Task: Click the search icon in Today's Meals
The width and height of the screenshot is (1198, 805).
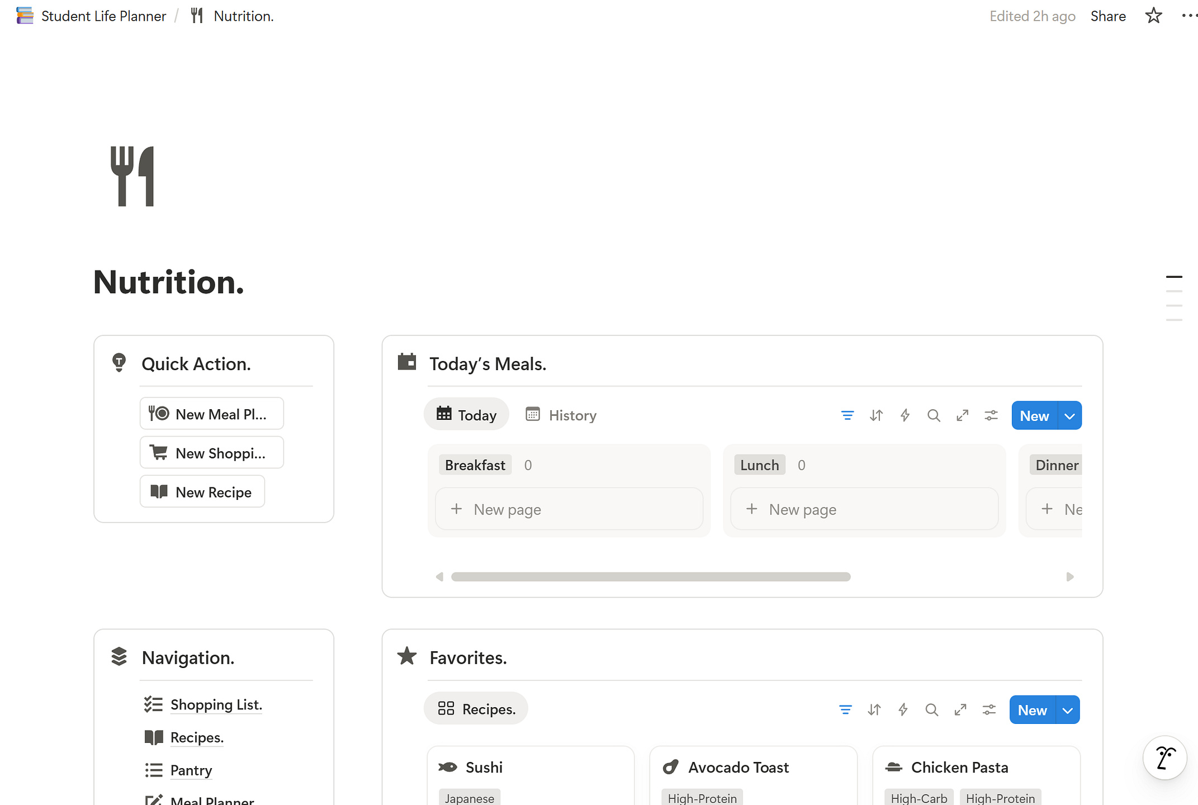Action: 934,415
